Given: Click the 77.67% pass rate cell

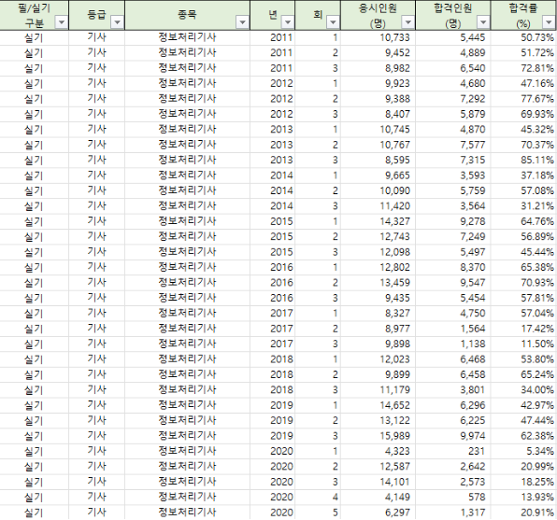Looking at the screenshot, I should tap(523, 99).
